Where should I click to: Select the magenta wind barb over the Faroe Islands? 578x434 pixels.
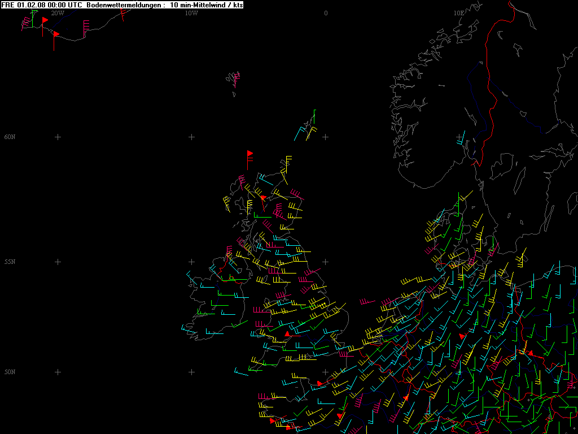point(235,78)
